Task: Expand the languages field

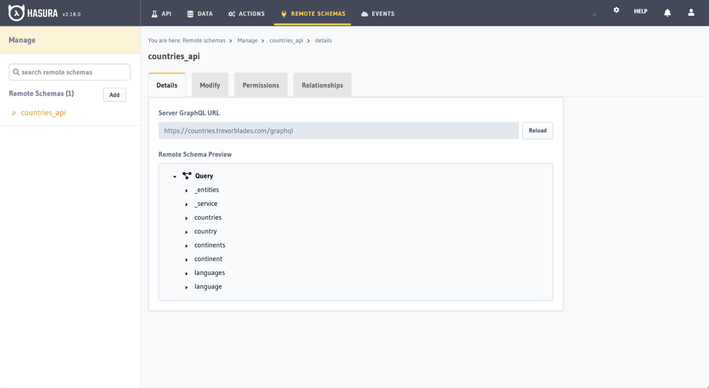Action: point(187,273)
